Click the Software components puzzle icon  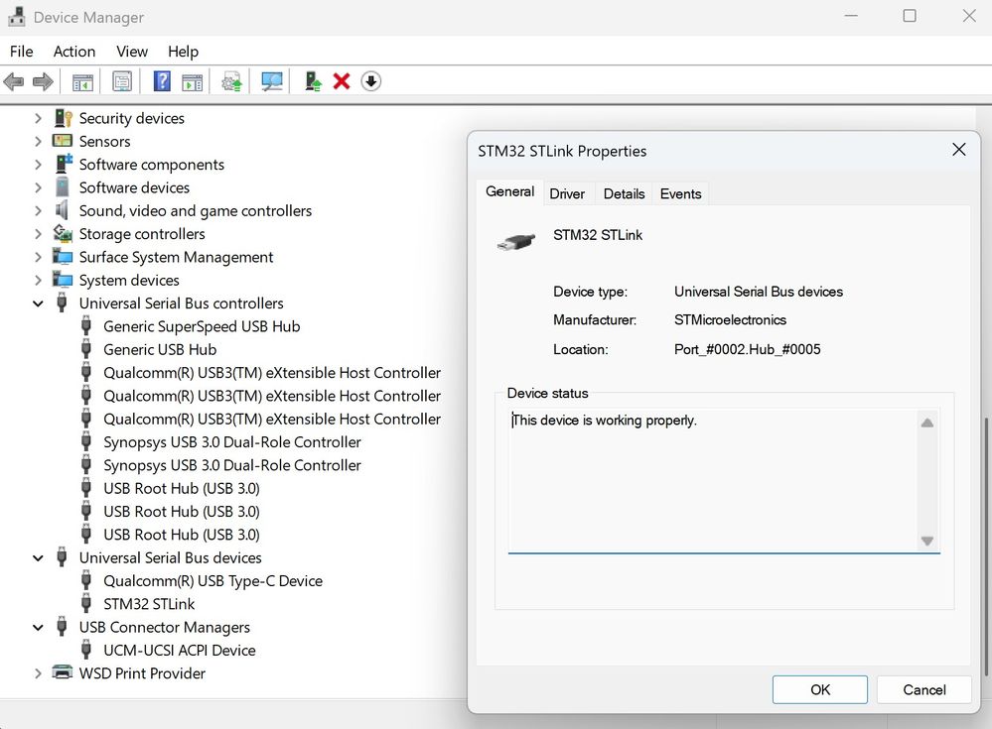[64, 165]
